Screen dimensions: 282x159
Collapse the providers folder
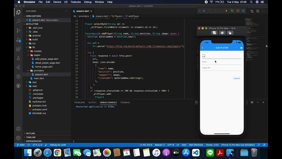tap(38, 71)
